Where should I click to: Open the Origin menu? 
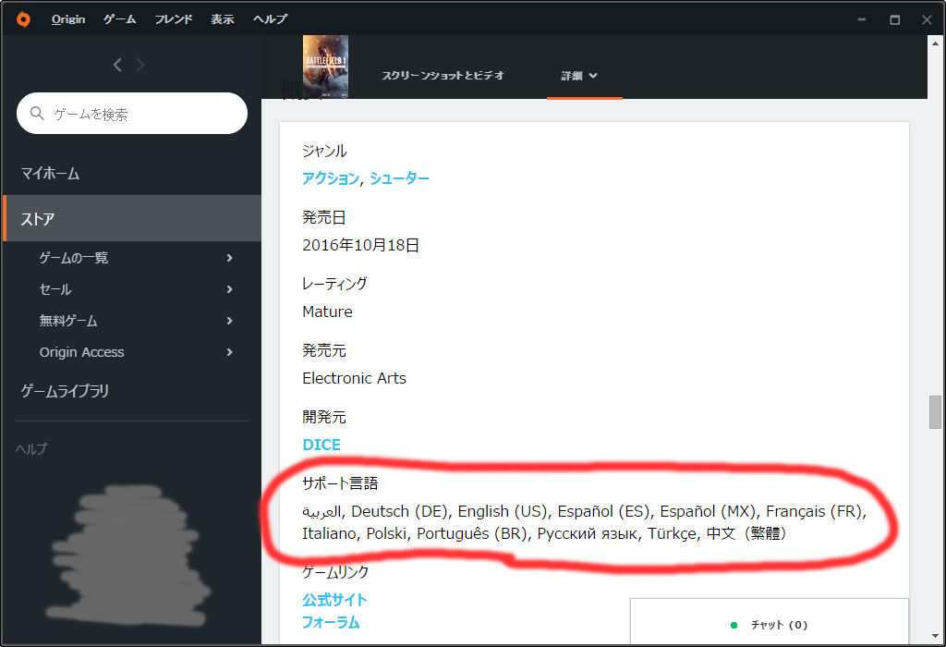click(x=68, y=19)
